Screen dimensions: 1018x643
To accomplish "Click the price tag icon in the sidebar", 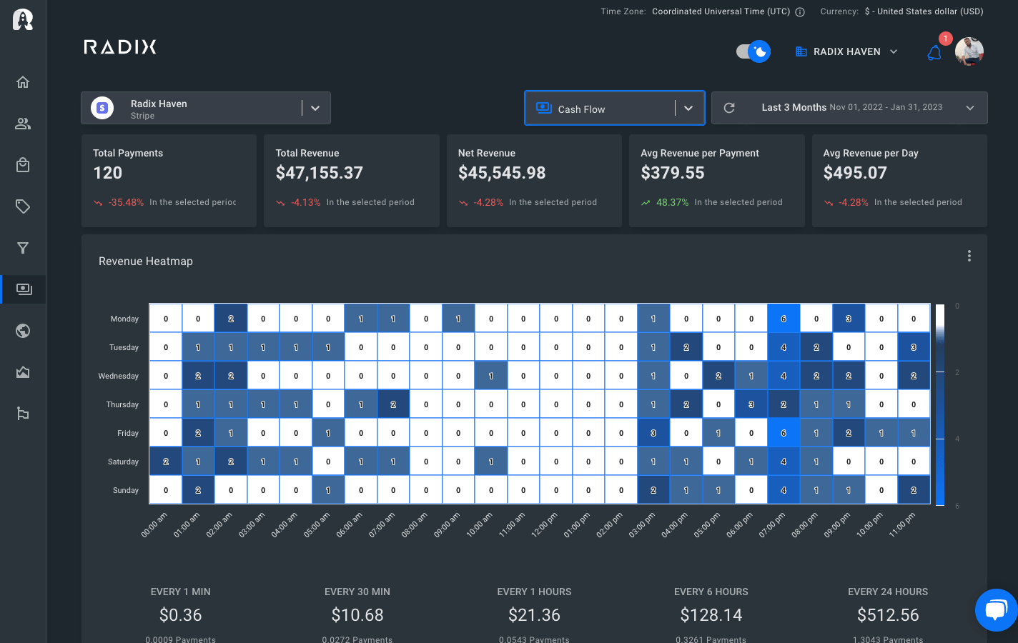I will point(22,206).
